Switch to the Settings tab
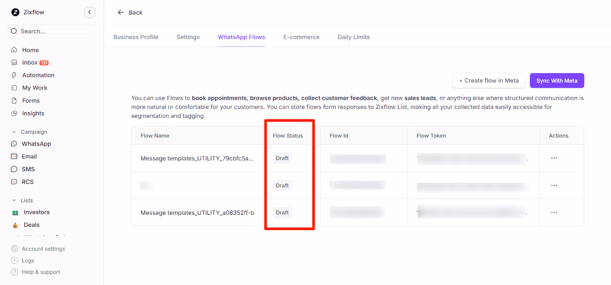Viewport: 611px width, 285px height. pyautogui.click(x=188, y=37)
